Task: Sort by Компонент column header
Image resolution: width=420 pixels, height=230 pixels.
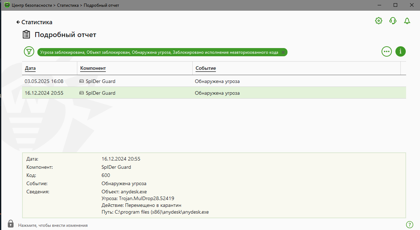Action: tap(93, 68)
